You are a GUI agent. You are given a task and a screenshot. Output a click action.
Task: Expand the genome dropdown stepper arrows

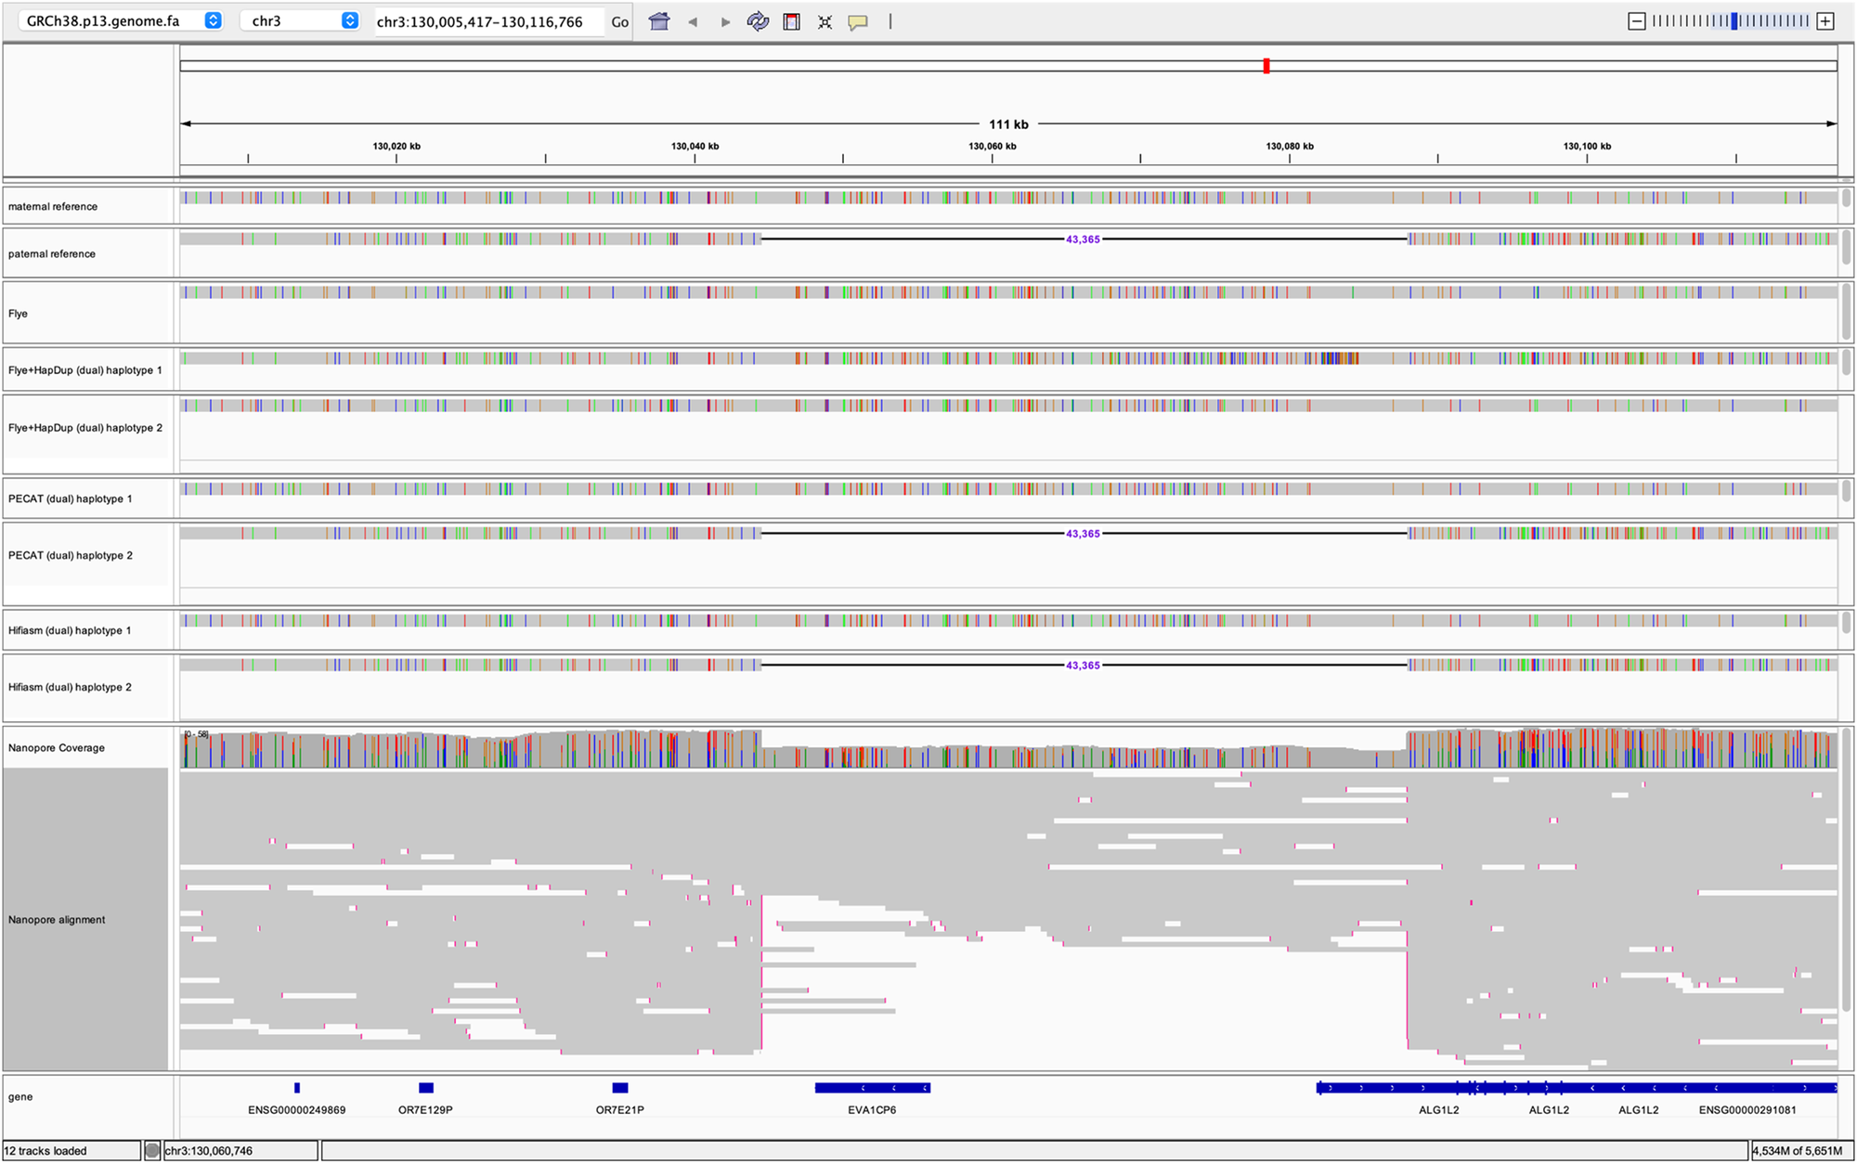213,19
